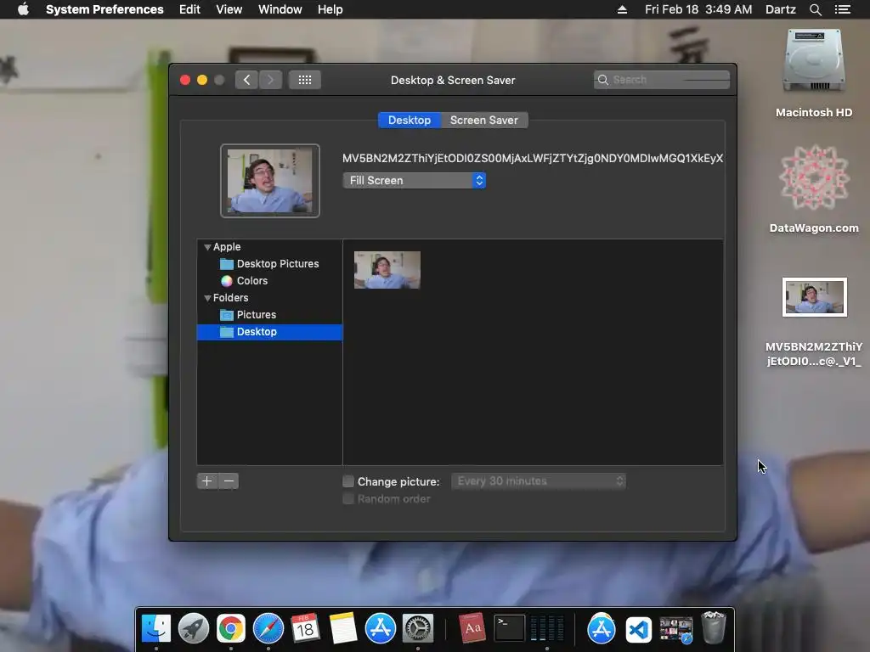Show all preferences grid button
Viewport: 870px width, 652px height.
point(305,80)
